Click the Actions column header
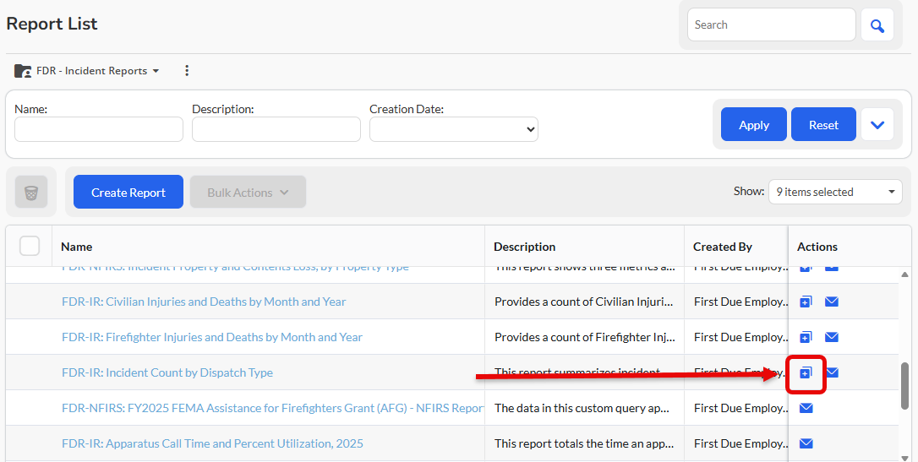918x462 pixels. pos(817,247)
